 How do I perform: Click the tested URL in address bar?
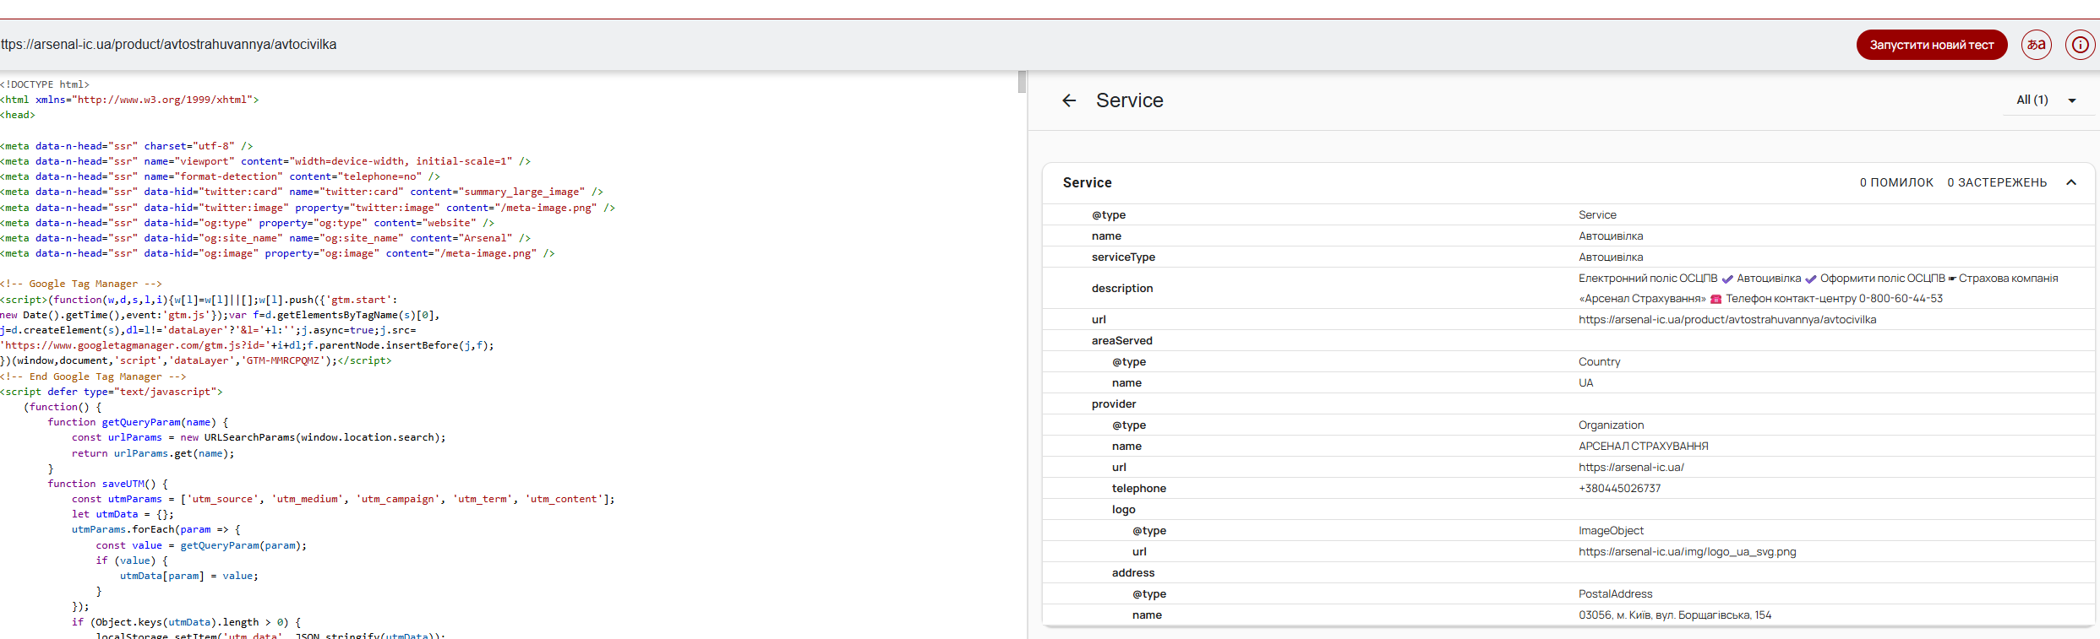point(168,45)
